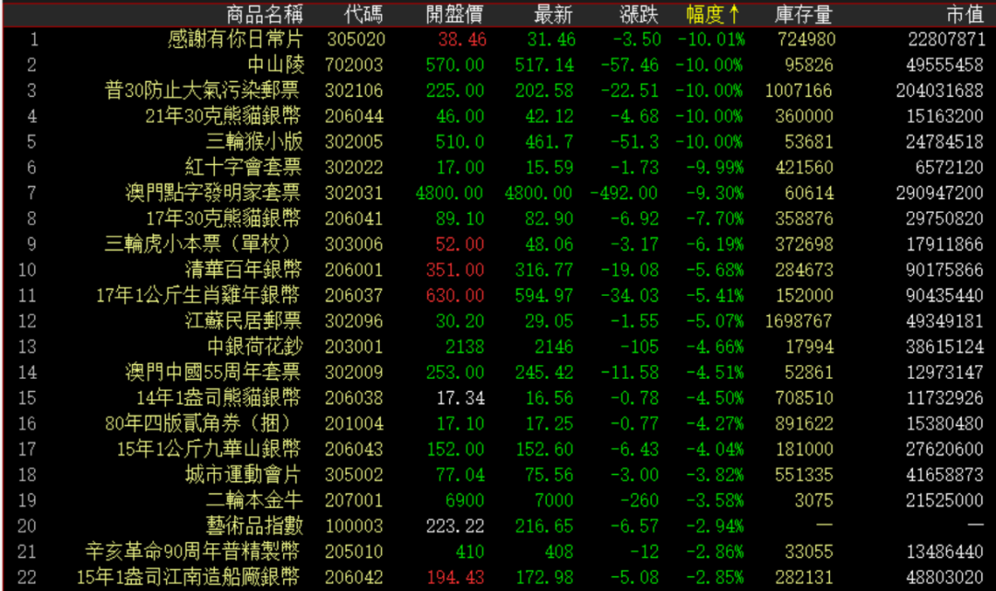
Task: Click code 302022
Action: pyautogui.click(x=354, y=168)
